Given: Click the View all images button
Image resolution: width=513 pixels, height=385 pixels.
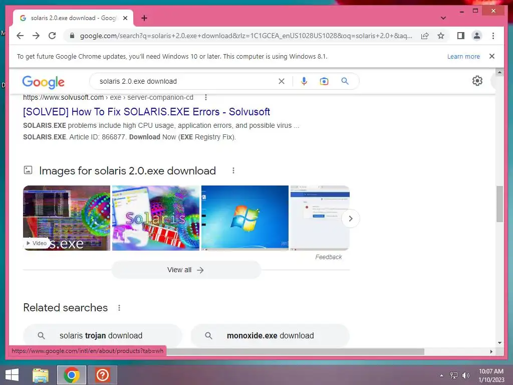Looking at the screenshot, I should [186, 270].
